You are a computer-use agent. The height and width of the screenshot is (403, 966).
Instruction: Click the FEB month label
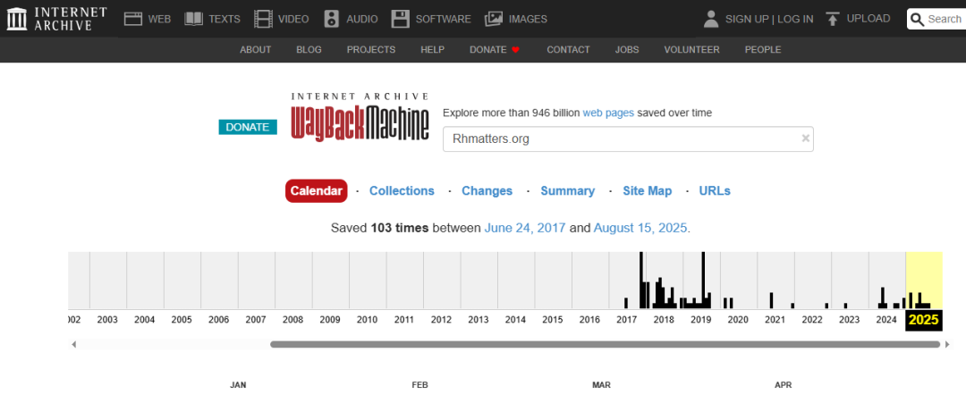(420, 385)
